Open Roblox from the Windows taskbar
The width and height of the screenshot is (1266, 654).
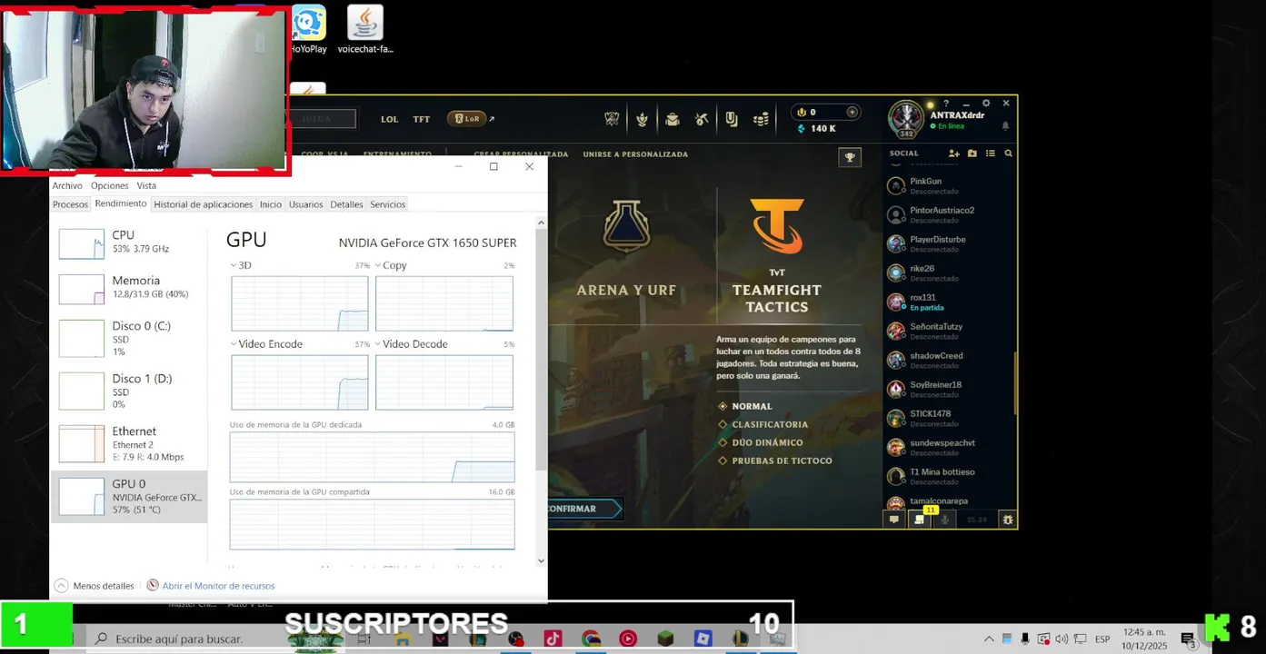point(703,639)
